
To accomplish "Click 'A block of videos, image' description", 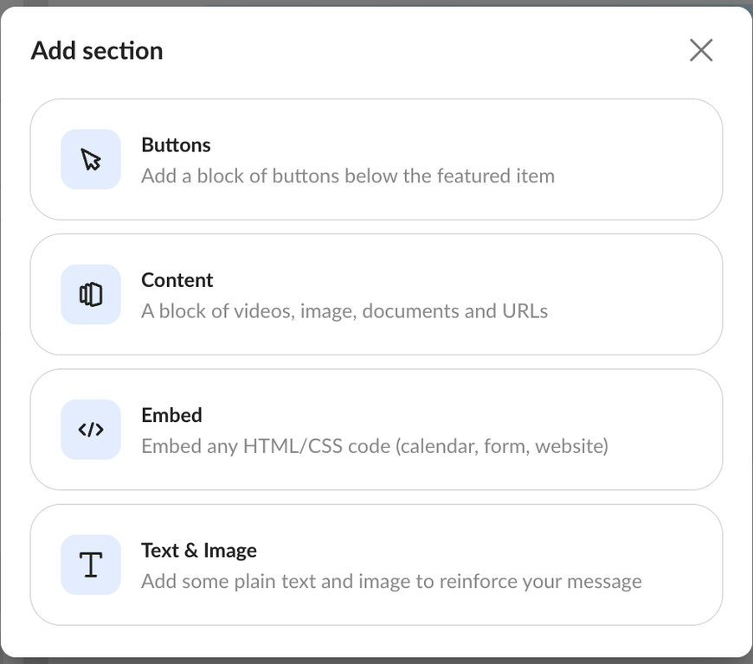I will pyautogui.click(x=344, y=311).
